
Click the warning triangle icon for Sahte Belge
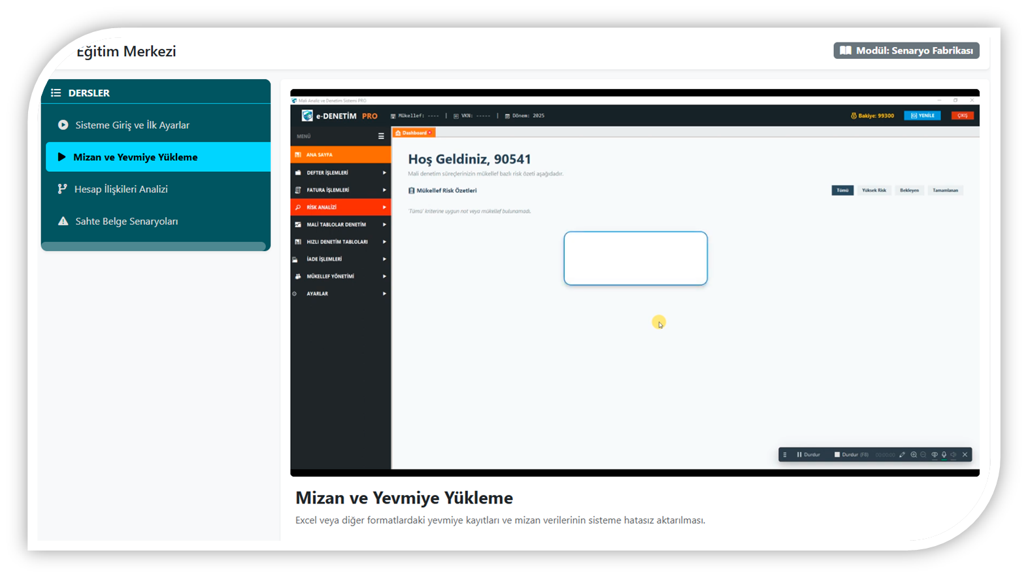tap(63, 221)
